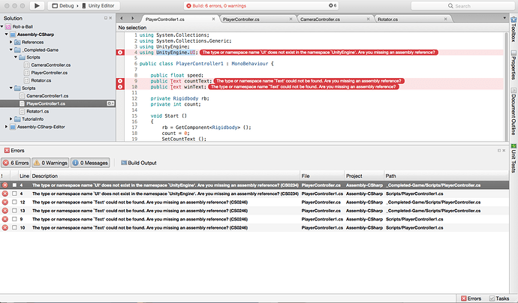
Task: Click the error icon of the line 12 row
Action: point(5,202)
